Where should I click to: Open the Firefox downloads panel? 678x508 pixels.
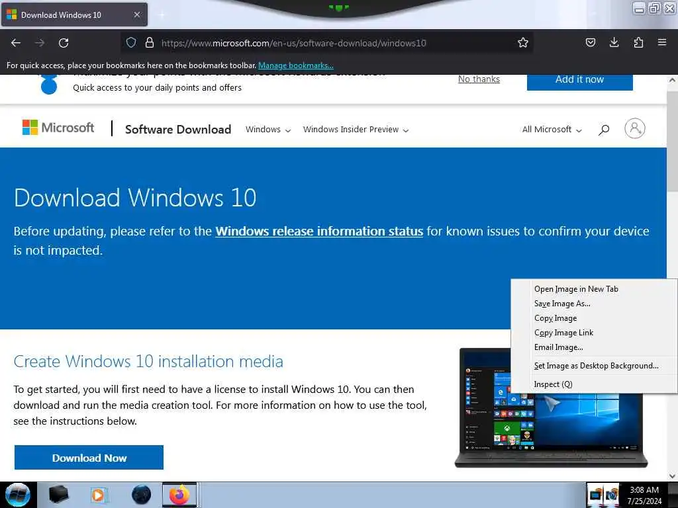click(x=614, y=42)
